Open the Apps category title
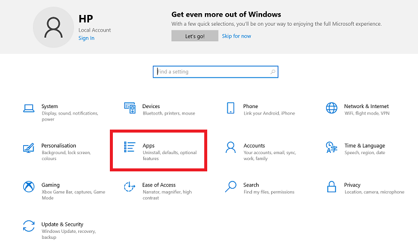This screenshot has width=418, height=252. point(149,146)
